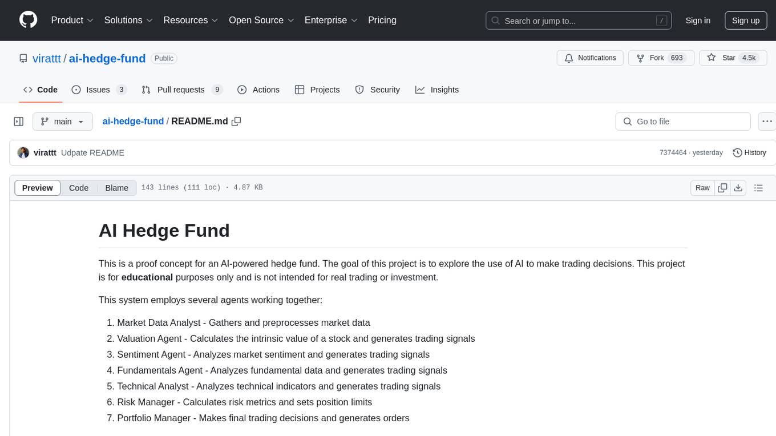This screenshot has height=436, width=776.
Task: Click the Issues count badge 3
Action: [121, 90]
